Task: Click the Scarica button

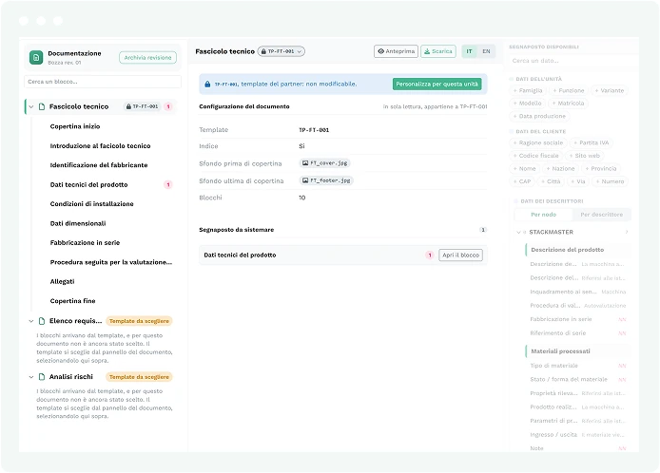Action: (437, 51)
